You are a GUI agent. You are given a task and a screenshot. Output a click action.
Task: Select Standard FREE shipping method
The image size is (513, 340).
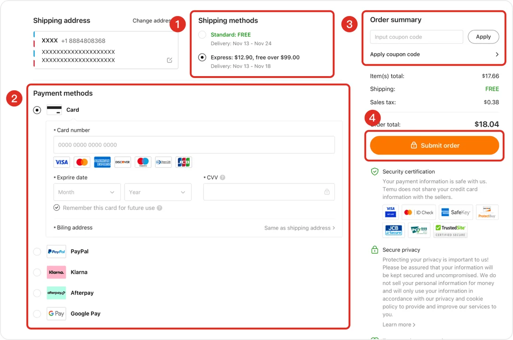(x=202, y=34)
